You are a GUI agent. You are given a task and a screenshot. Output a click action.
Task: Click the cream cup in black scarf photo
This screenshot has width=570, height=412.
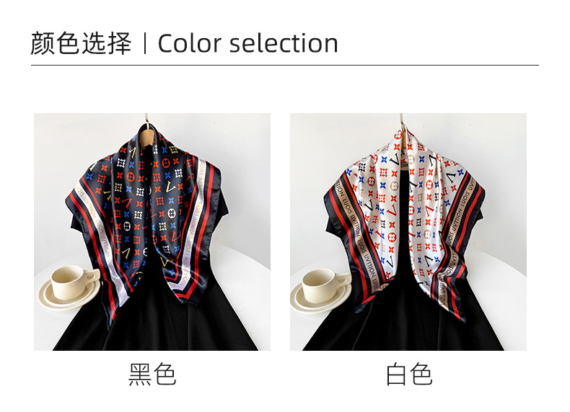73,282
